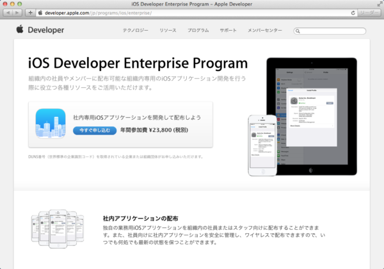Screen dimensions: 384x269
Task: Open the Developer home link
Action: point(46,30)
